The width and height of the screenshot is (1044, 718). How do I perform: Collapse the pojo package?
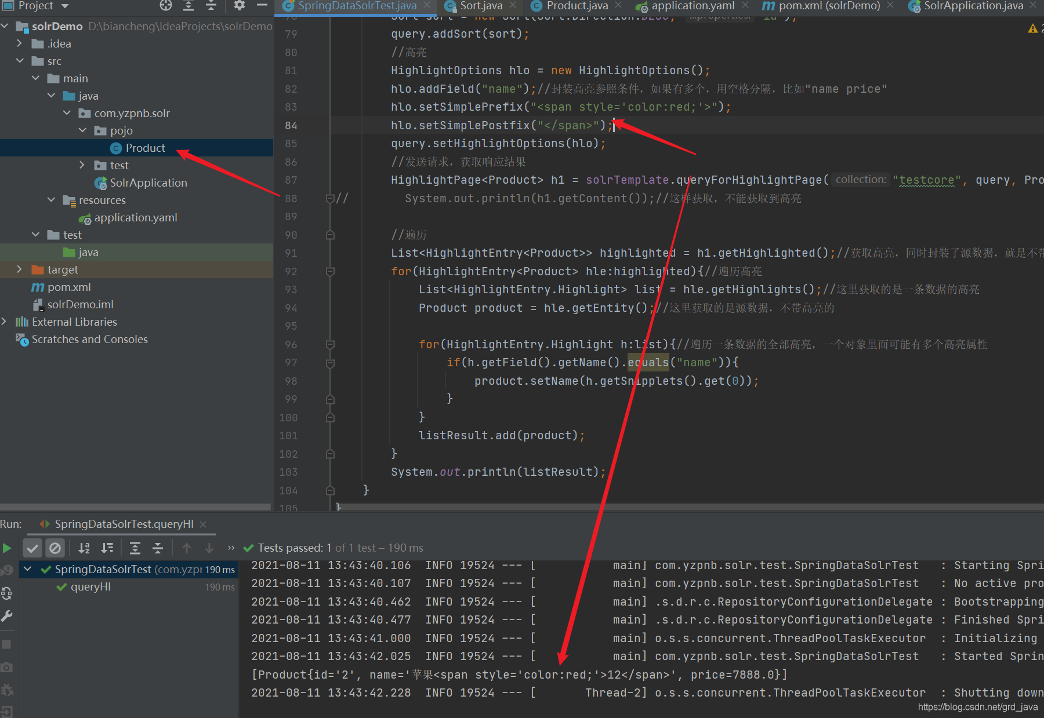(82, 130)
